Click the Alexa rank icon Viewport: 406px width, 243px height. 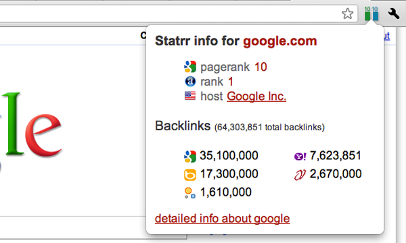190,82
